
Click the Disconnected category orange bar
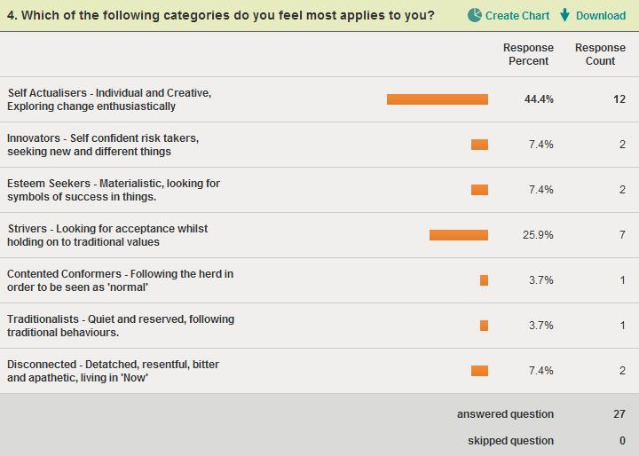pyautogui.click(x=479, y=371)
